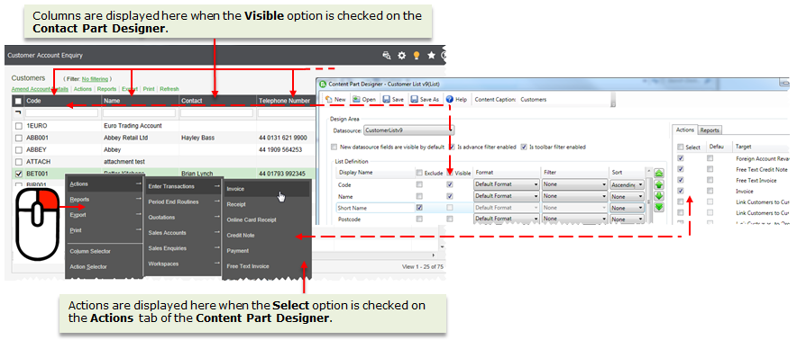
Task: Click the Print link above the Customers table
Action: tap(149, 89)
